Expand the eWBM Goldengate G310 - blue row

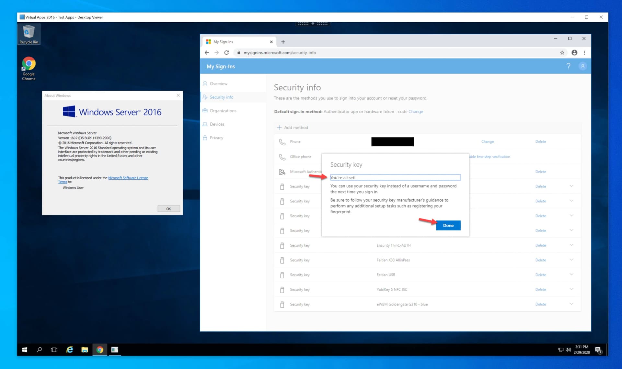click(571, 304)
